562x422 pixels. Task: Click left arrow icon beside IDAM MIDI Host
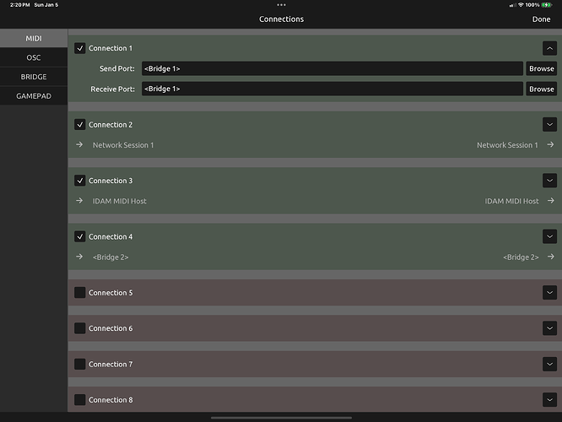point(79,201)
